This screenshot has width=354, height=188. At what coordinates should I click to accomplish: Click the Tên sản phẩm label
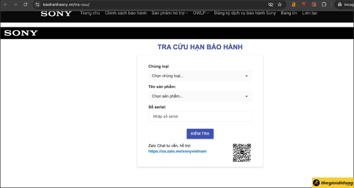(162, 86)
